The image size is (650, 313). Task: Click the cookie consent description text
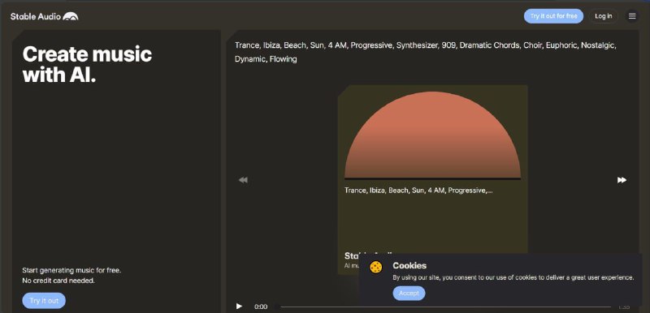click(x=513, y=278)
